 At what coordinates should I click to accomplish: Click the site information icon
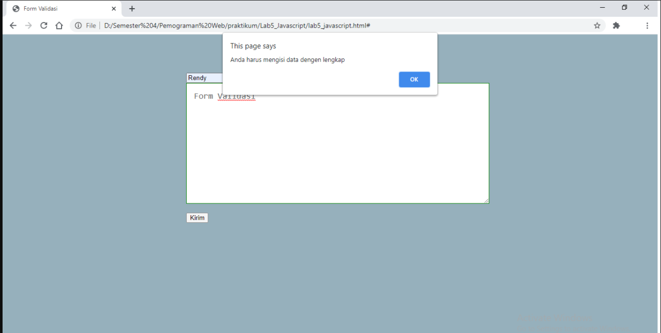tap(78, 26)
